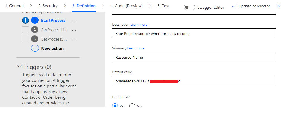Collapse the Triggers section chevron
283x138 pixels.
[19, 66]
